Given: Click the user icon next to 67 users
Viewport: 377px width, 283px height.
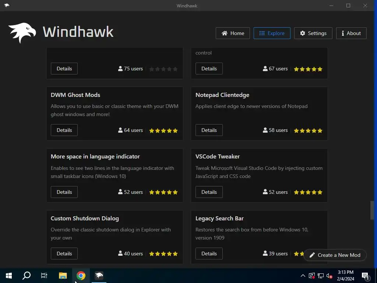Looking at the screenshot, I should point(265,69).
